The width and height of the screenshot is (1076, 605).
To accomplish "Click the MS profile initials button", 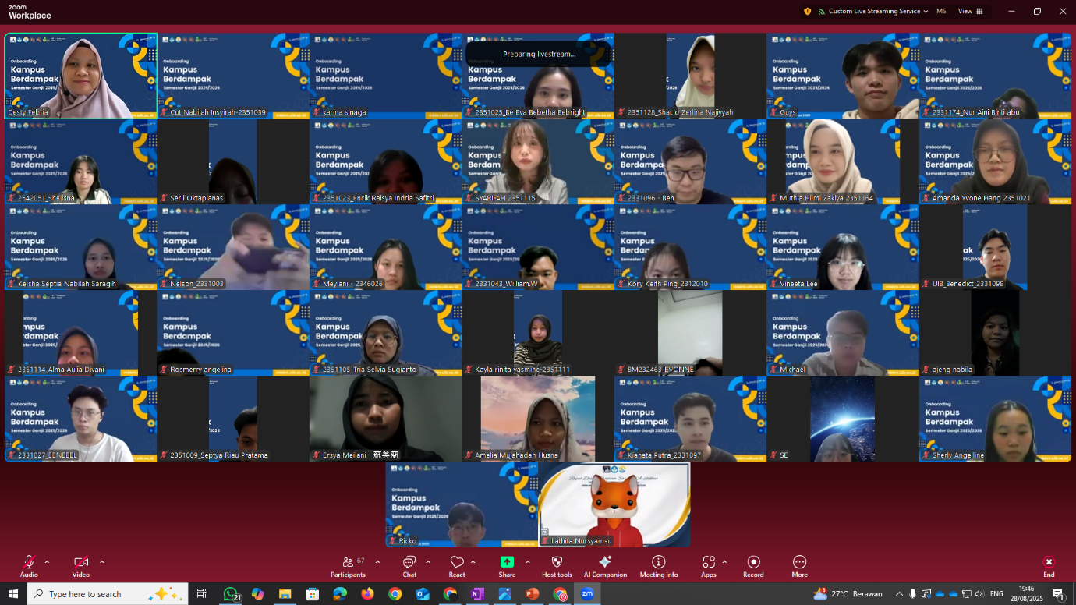I will coord(941,12).
